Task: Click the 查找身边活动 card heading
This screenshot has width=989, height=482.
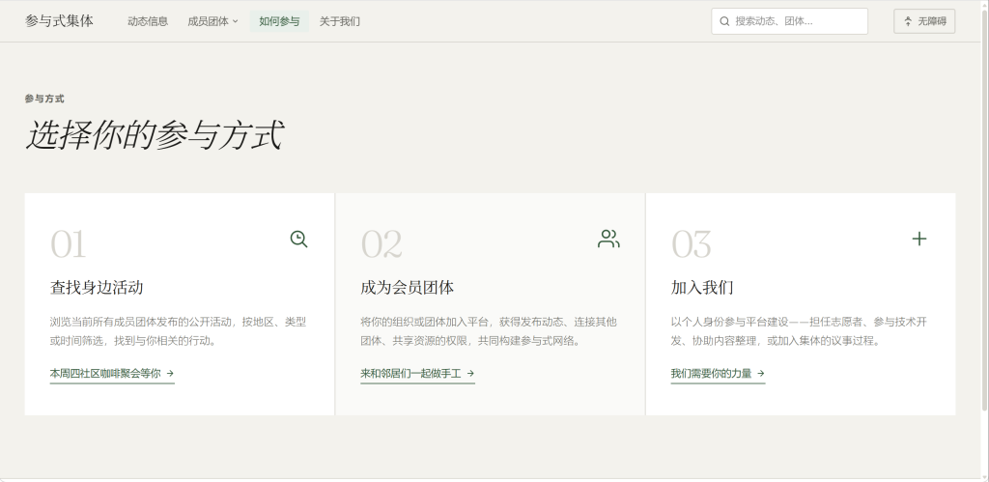Action: (x=97, y=288)
